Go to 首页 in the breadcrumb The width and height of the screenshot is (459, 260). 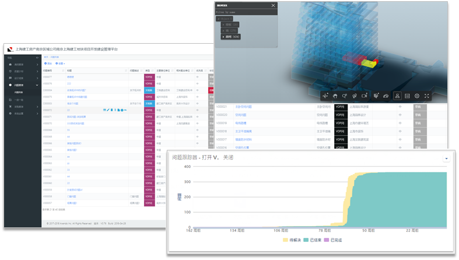[x=46, y=57]
